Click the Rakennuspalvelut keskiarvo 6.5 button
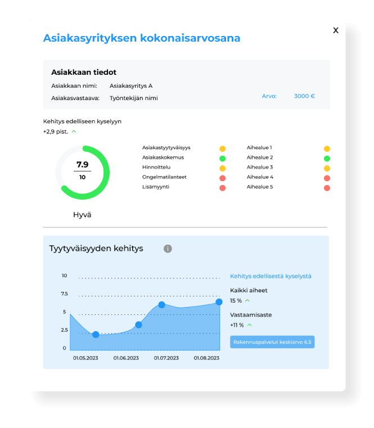This screenshot has width=374, height=428. click(272, 342)
